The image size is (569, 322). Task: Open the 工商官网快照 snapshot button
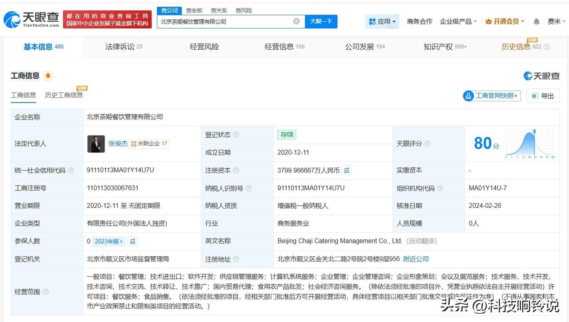tap(492, 95)
